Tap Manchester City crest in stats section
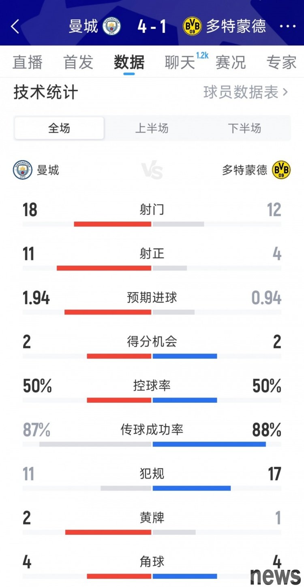The image size is (304, 587). click(23, 170)
